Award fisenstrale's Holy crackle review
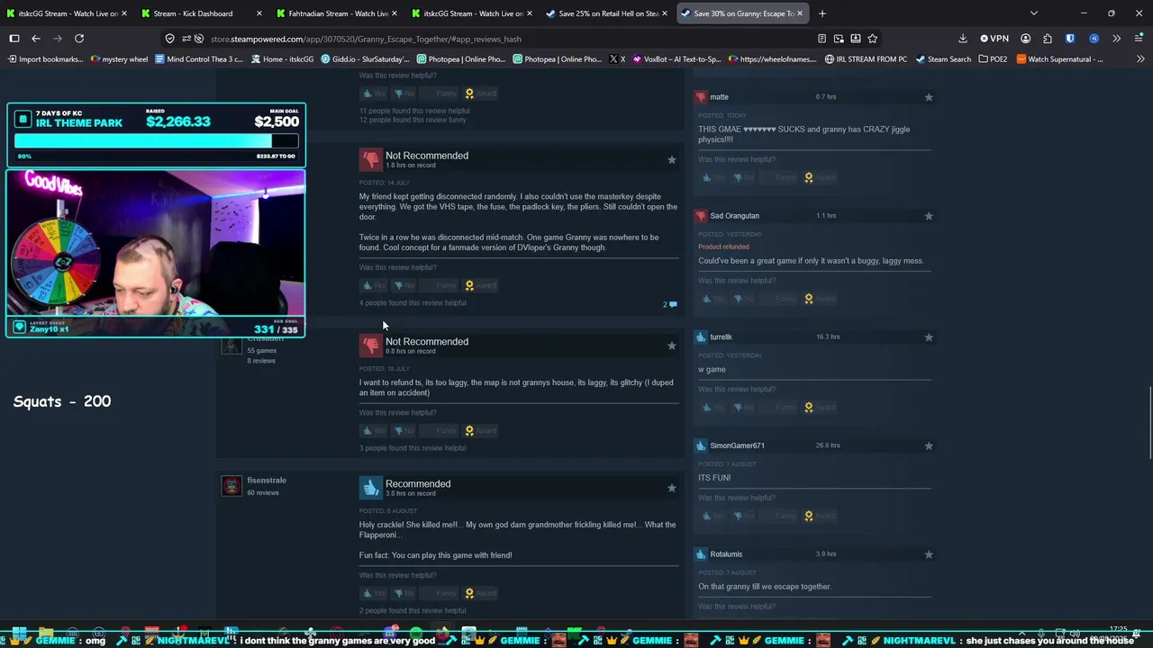This screenshot has width=1153, height=648. point(481,593)
